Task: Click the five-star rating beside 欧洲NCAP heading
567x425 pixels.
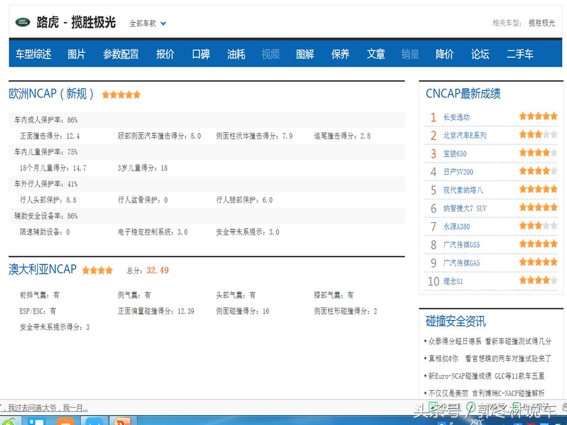Action: (121, 94)
